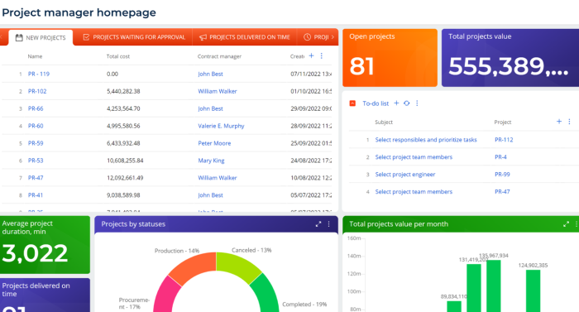
Task: Open project PR-99 in the to-do list
Action: click(x=502, y=175)
